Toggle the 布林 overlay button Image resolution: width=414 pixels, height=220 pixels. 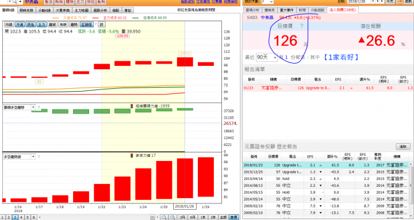(63, 25)
